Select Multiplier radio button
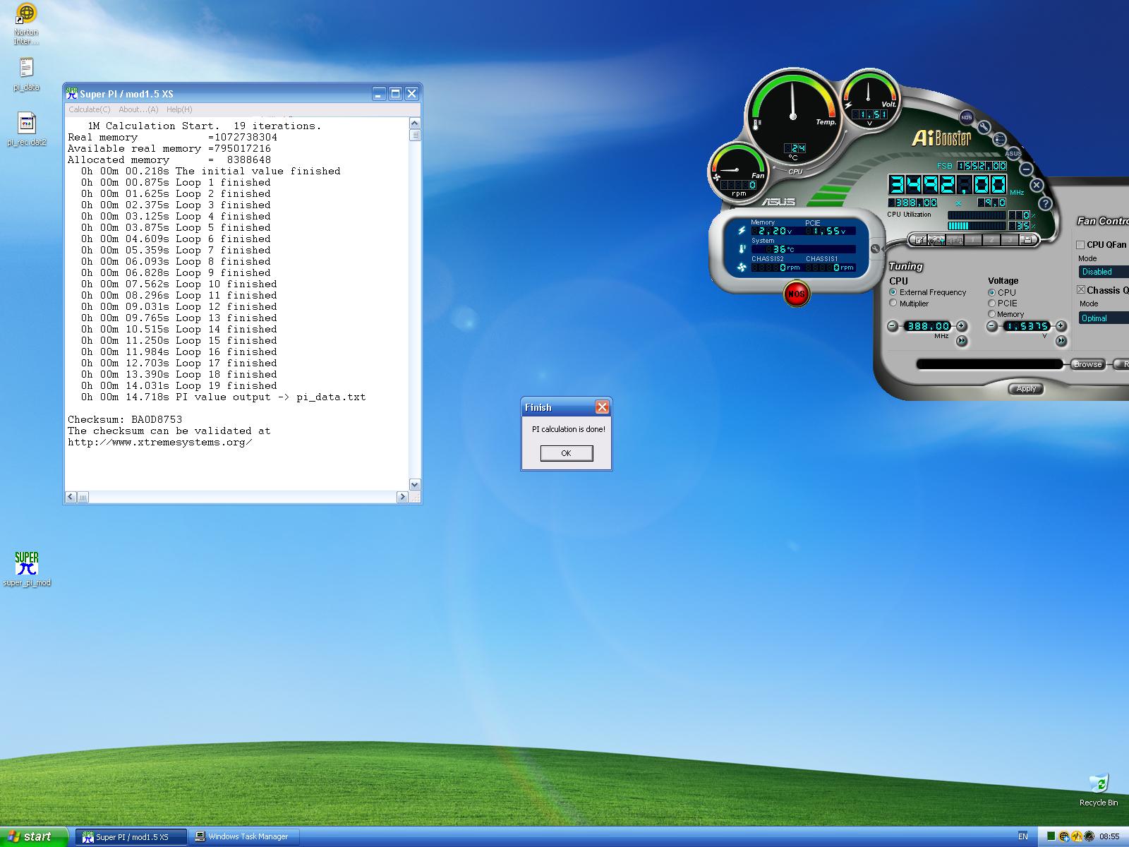This screenshot has height=847, width=1129. pyautogui.click(x=893, y=304)
